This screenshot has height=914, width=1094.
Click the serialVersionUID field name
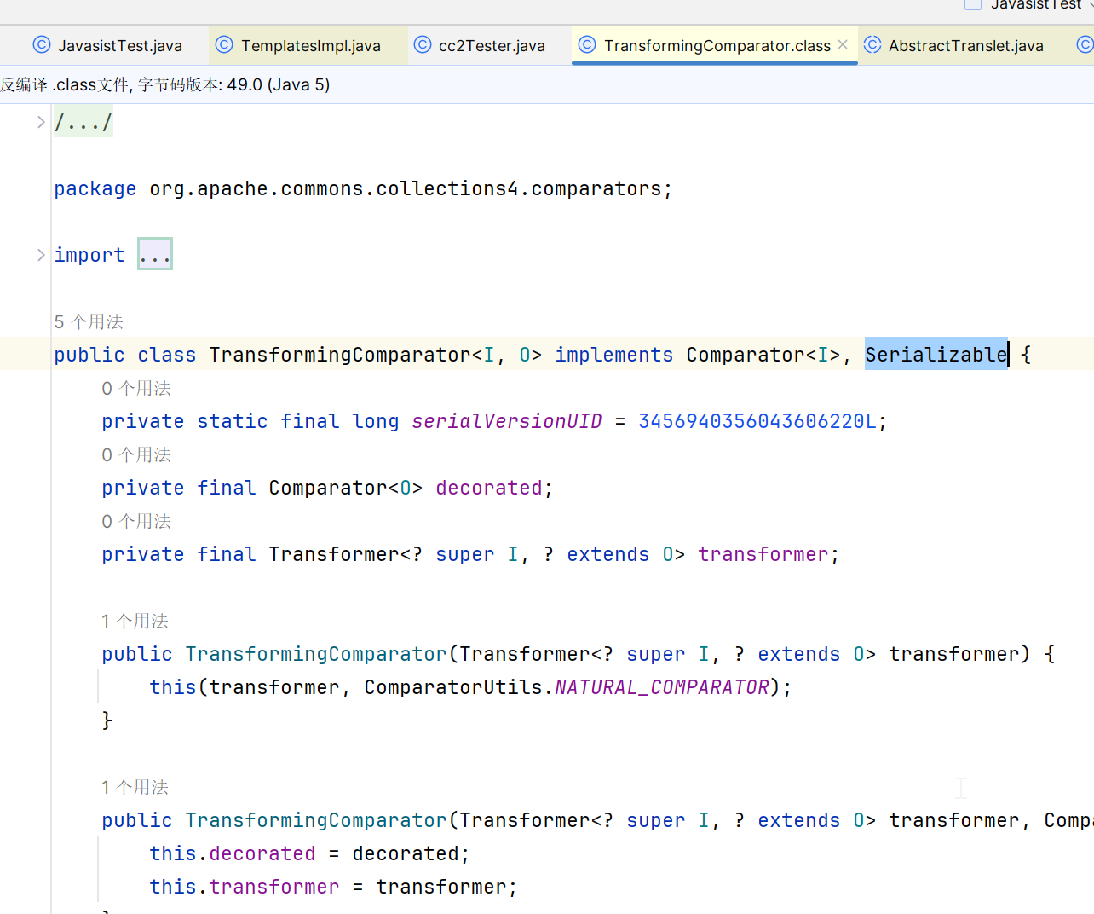point(506,421)
